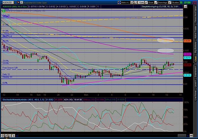
Task: Click the scroll right arrow on bottom scrollbar
Action: pos(188,136)
